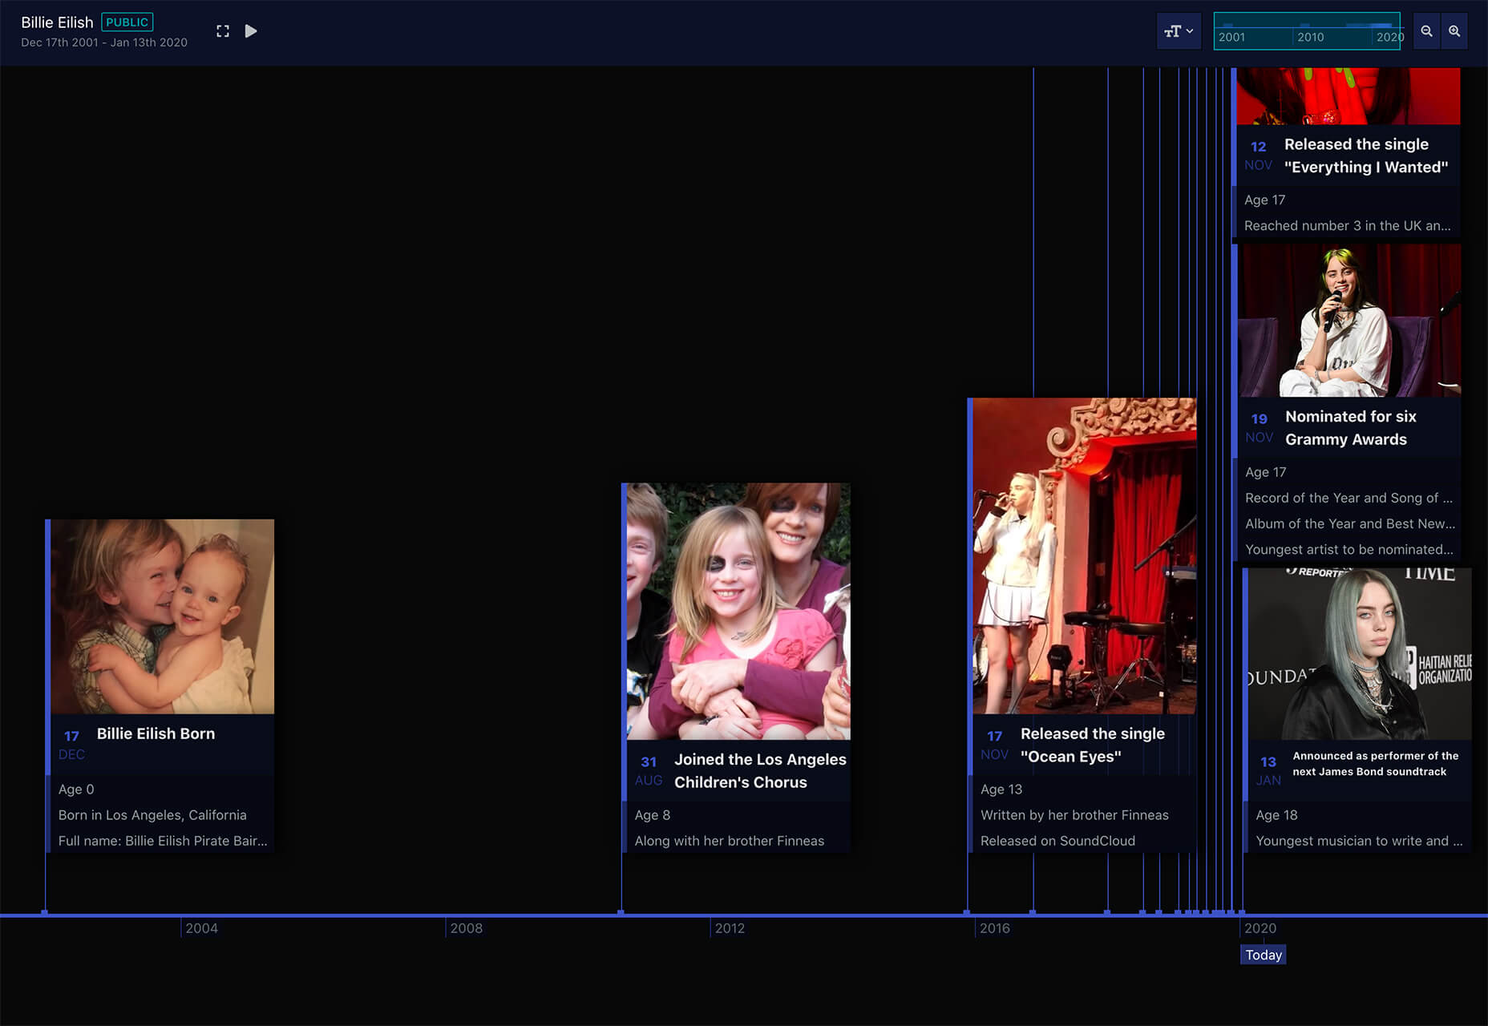Click the date range "Dec 17th 2001 - Jan 13th 2020"
The height and width of the screenshot is (1026, 1488).
tap(104, 42)
